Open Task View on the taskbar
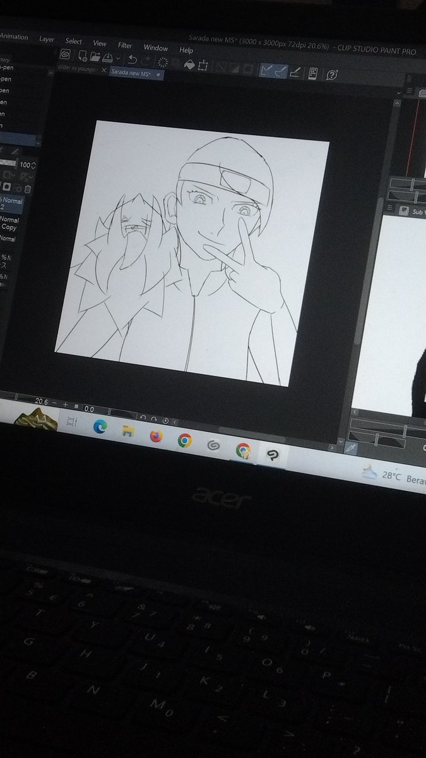This screenshot has width=426, height=758. click(x=71, y=422)
